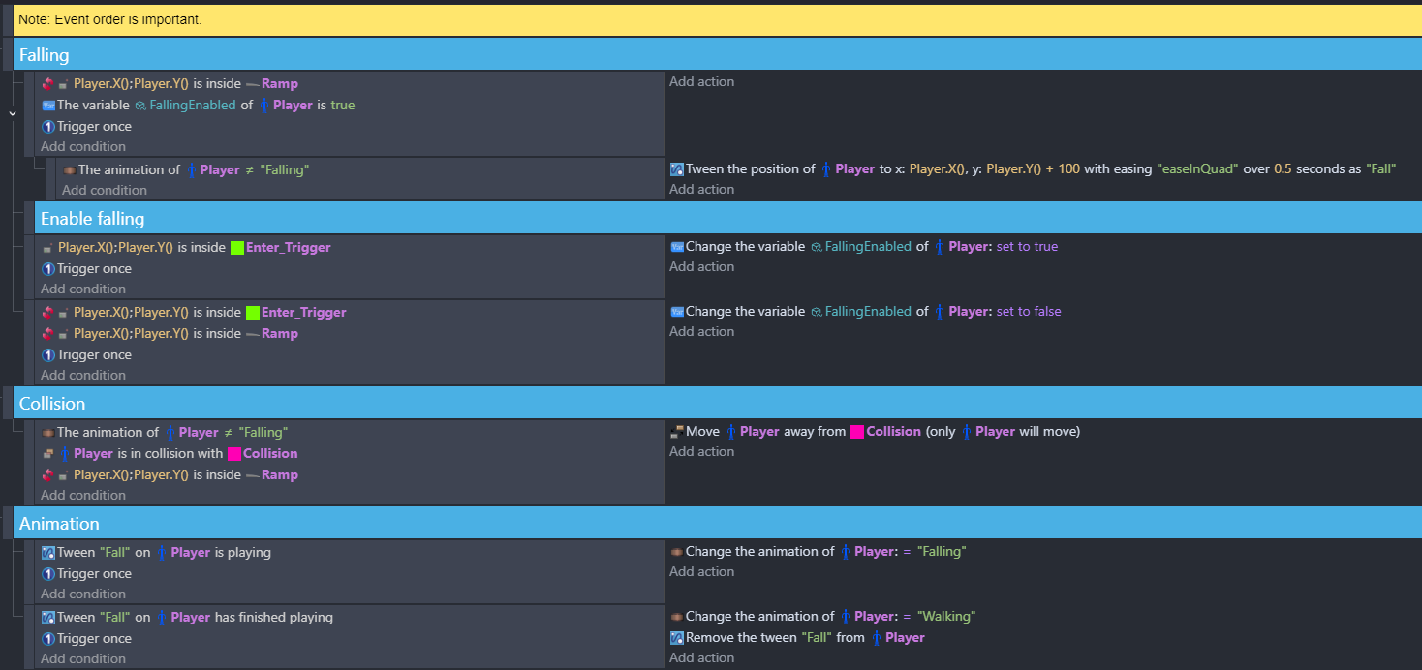This screenshot has width=1422, height=670.
Task: Click the tween icon beside 'Tween the position' action
Action: [677, 169]
